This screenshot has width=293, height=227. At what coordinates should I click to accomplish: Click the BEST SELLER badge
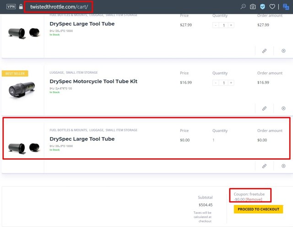click(x=15, y=73)
